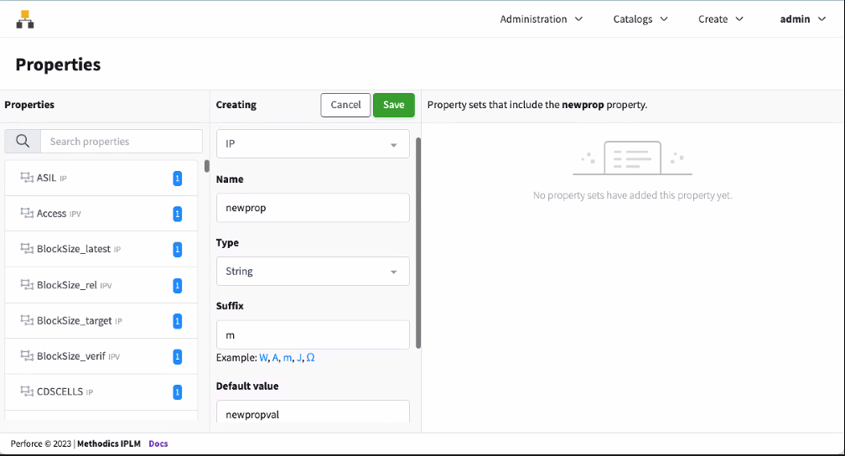Focus the Search properties field
Screen dimensions: 845x456
click(122, 142)
